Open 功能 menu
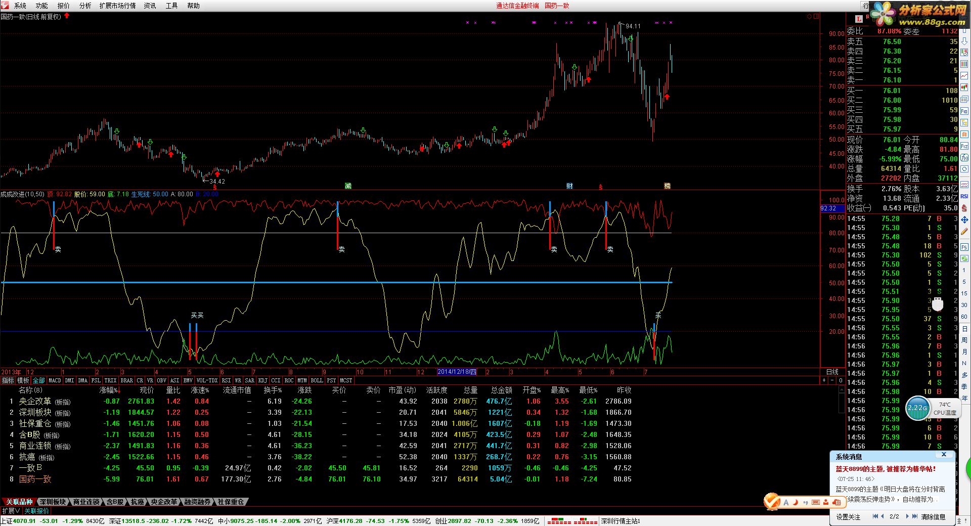The height and width of the screenshot is (526, 971). (x=42, y=6)
